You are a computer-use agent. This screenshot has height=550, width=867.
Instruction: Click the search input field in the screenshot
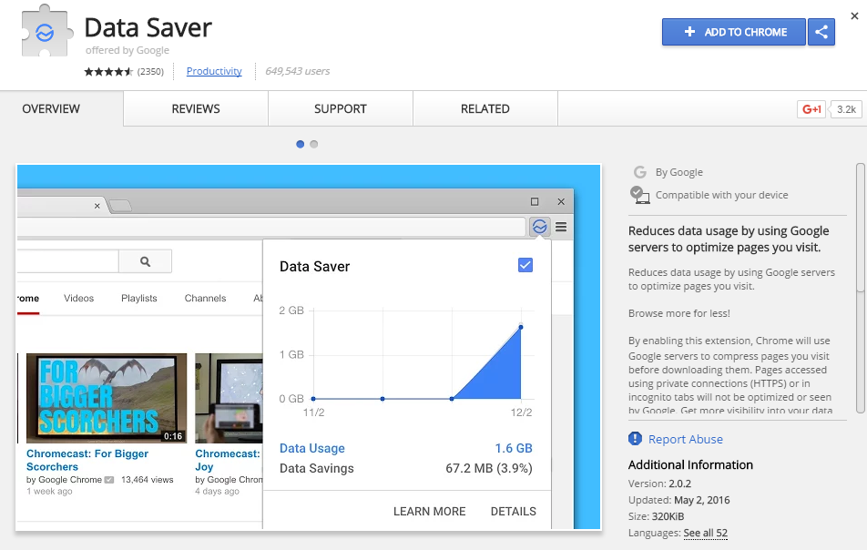coord(68,261)
